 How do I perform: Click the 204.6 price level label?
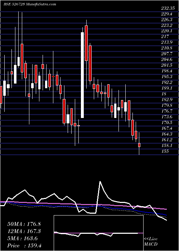click(x=166, y=60)
